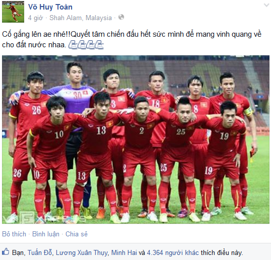This screenshot has height=260, width=271.
Task: Open Võ Huy Toàn's profile picture
Action: point(13,12)
